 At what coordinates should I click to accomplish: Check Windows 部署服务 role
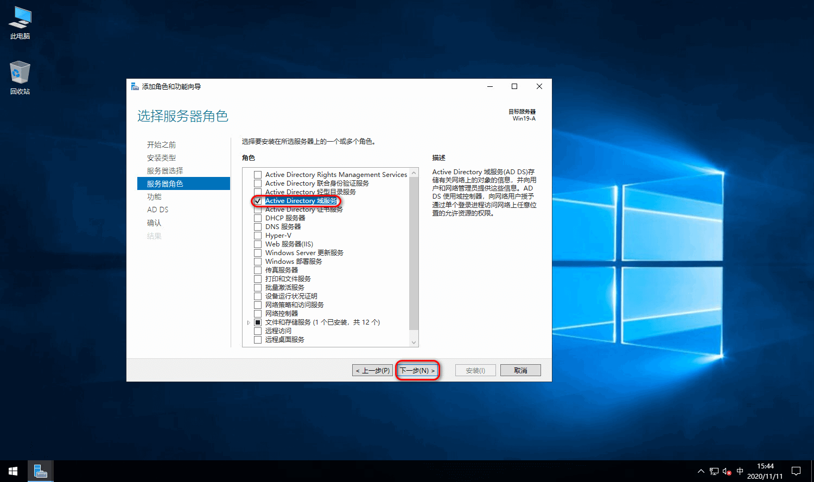(258, 262)
